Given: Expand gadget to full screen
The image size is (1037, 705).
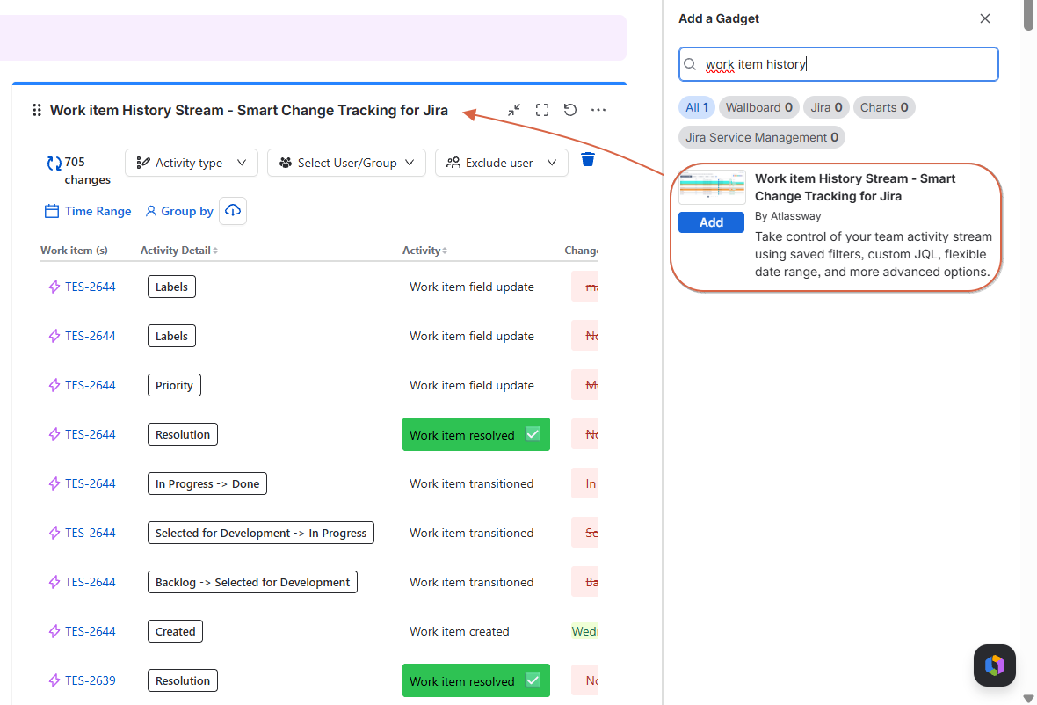Looking at the screenshot, I should coord(542,110).
